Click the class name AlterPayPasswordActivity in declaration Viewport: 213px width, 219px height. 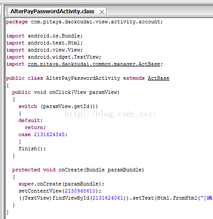pos(83,78)
